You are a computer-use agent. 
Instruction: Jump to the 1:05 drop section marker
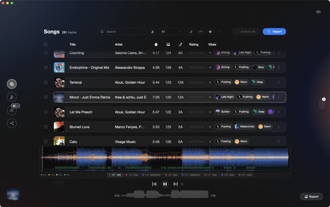point(132,175)
